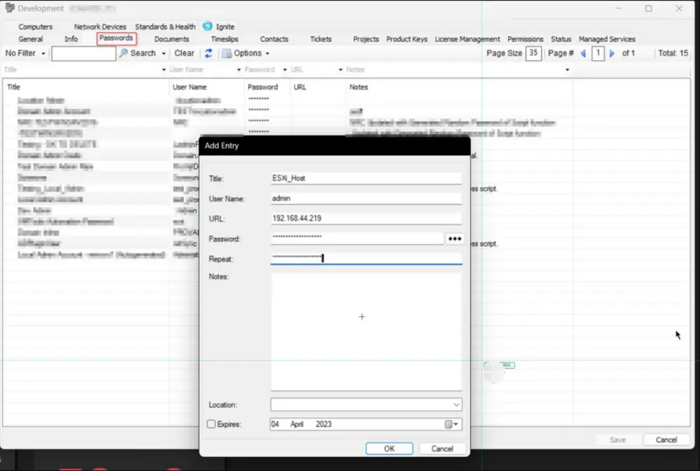Minimize the Development window

click(618, 8)
